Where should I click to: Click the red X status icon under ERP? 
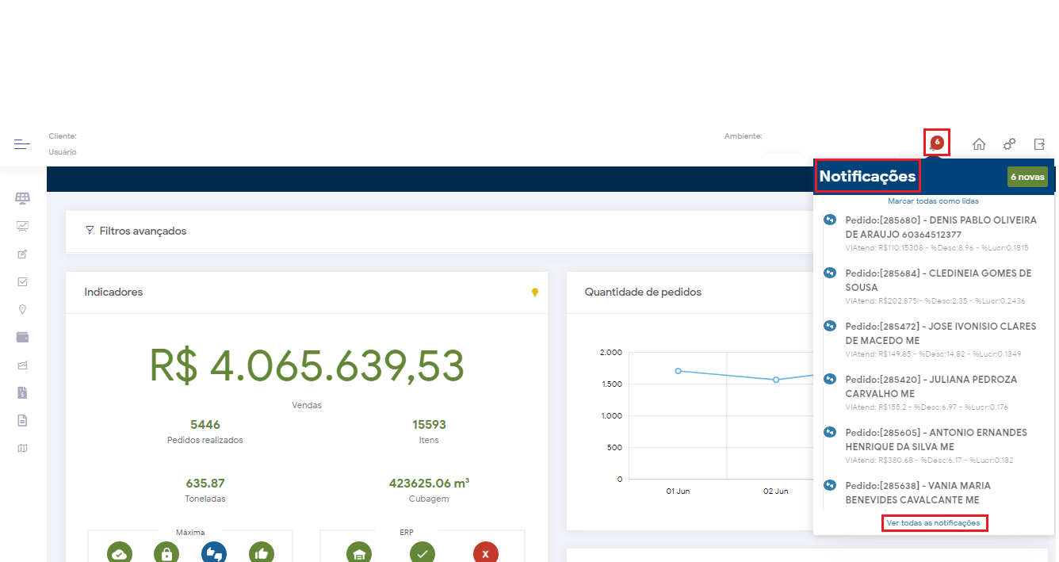(x=485, y=552)
